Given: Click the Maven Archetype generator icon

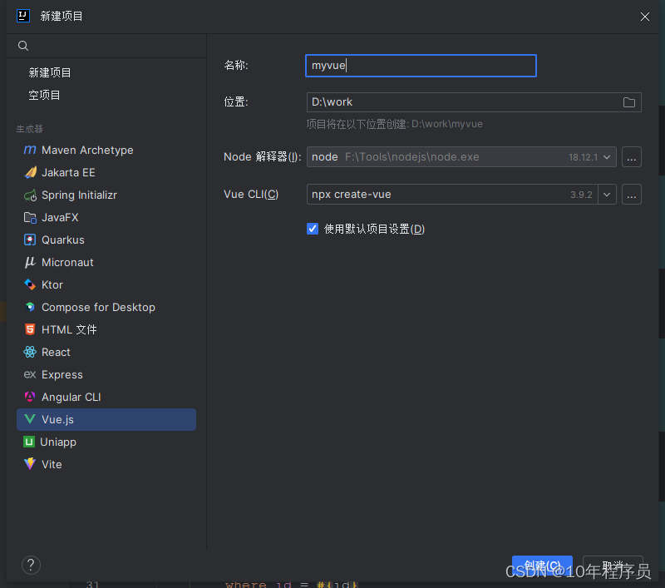Looking at the screenshot, I should (x=30, y=150).
